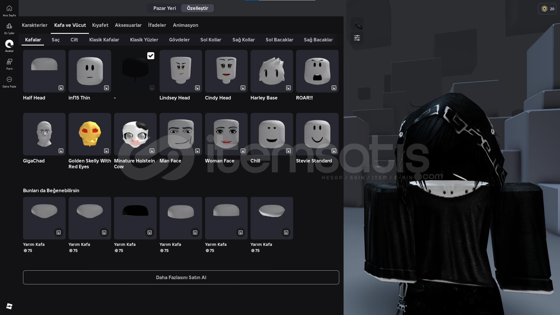This screenshot has width=560, height=315.
Task: Click the Roblox logo icon
Action: [9, 306]
